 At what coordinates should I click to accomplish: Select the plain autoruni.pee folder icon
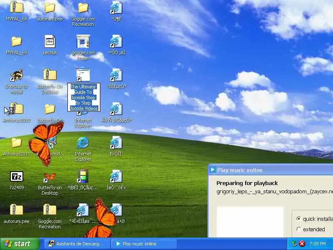(x=50, y=7)
